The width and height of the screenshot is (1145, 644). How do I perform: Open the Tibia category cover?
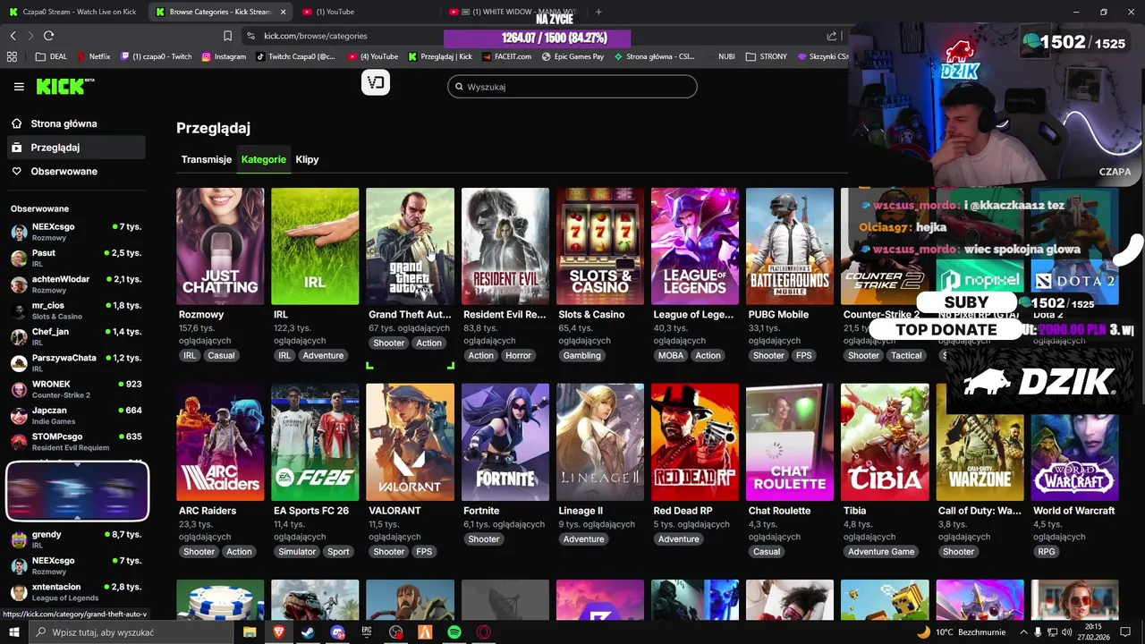(x=885, y=442)
